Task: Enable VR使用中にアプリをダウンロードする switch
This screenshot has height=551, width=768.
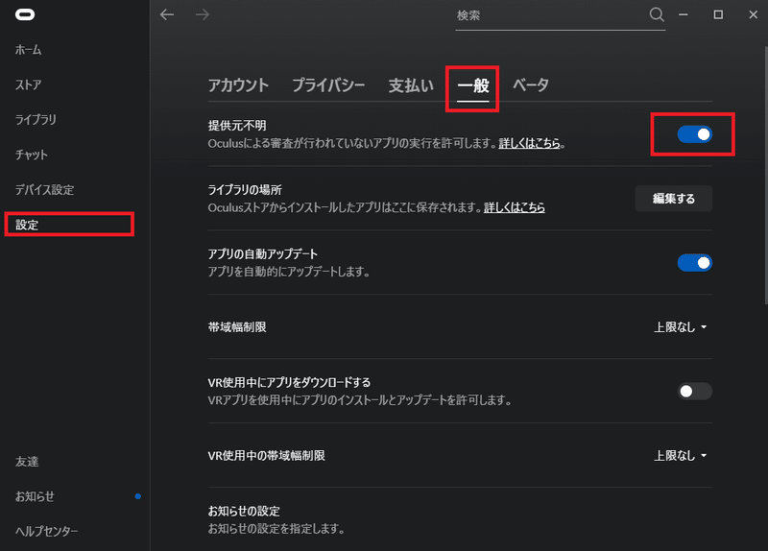Action: coord(694,392)
